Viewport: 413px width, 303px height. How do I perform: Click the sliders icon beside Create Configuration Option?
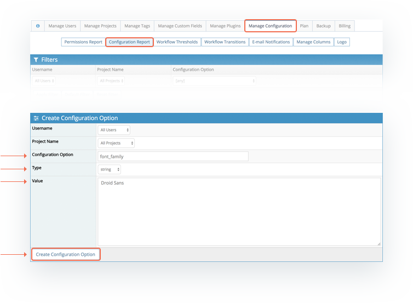coord(36,118)
